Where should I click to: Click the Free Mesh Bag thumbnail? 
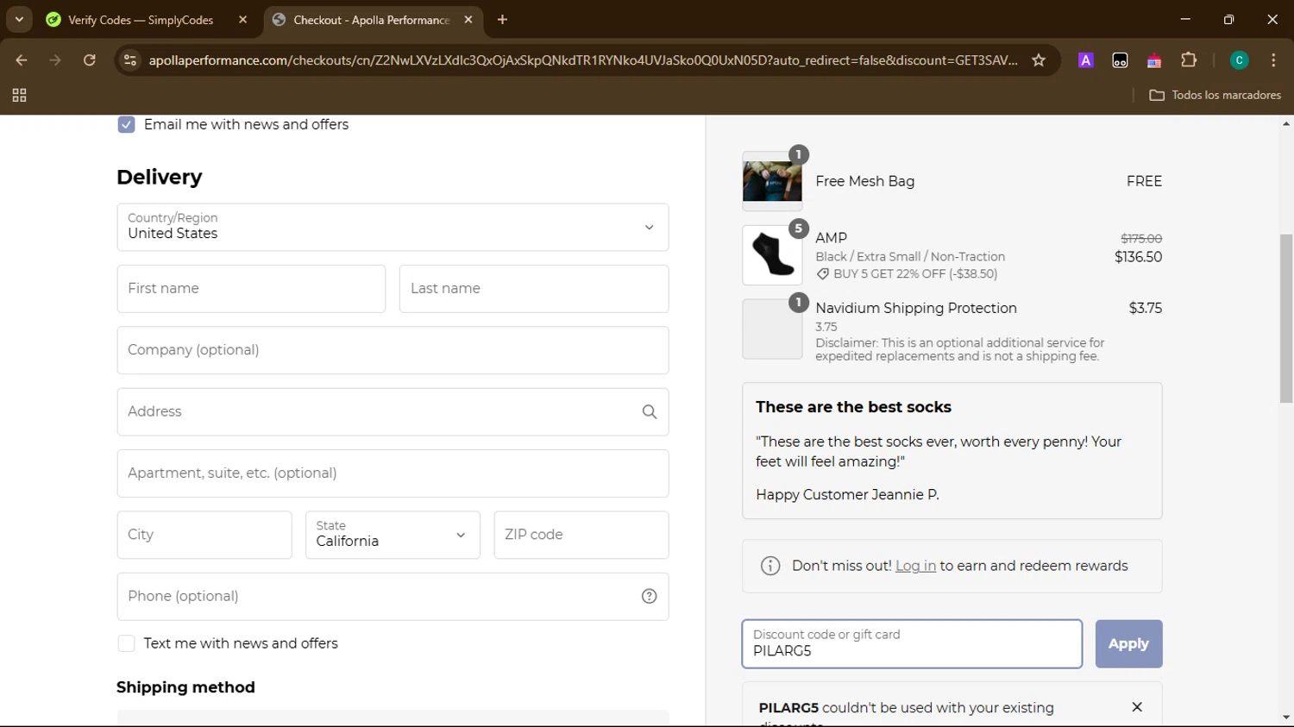[772, 181]
